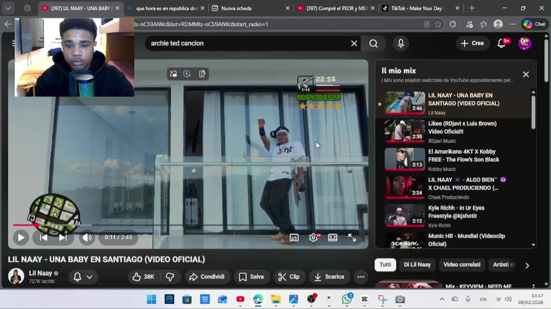Play 'El Amerikano 4KT X Kobby' playlist item
This screenshot has width=551, height=309.
point(454,160)
